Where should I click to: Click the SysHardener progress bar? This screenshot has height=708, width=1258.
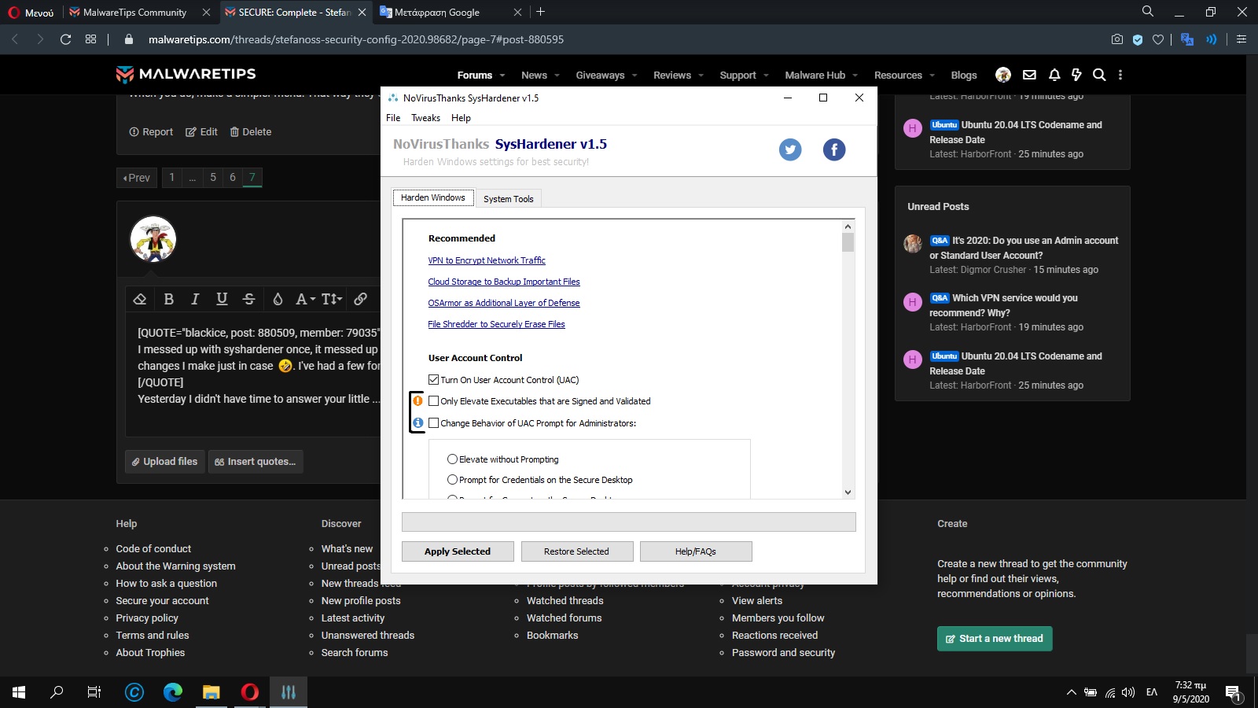coord(629,522)
